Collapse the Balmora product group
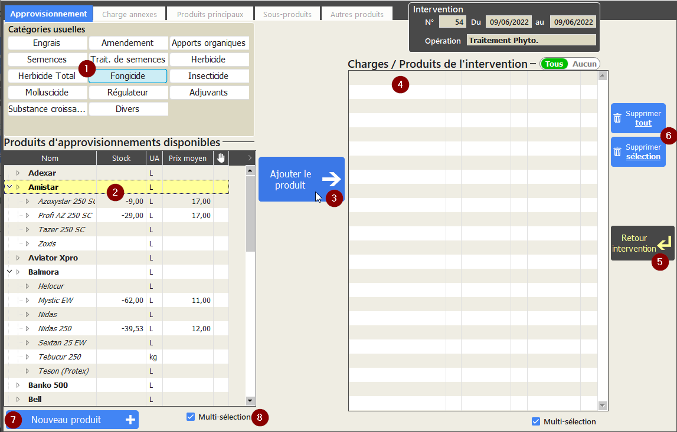The image size is (677, 432). [x=9, y=272]
